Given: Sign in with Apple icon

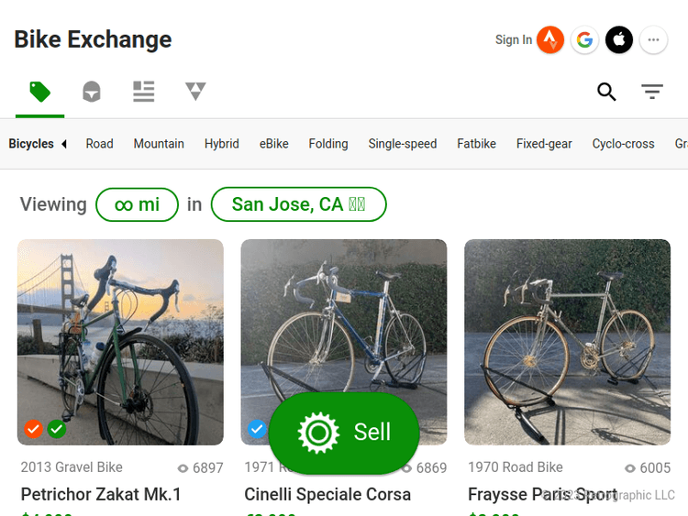Looking at the screenshot, I should (619, 39).
